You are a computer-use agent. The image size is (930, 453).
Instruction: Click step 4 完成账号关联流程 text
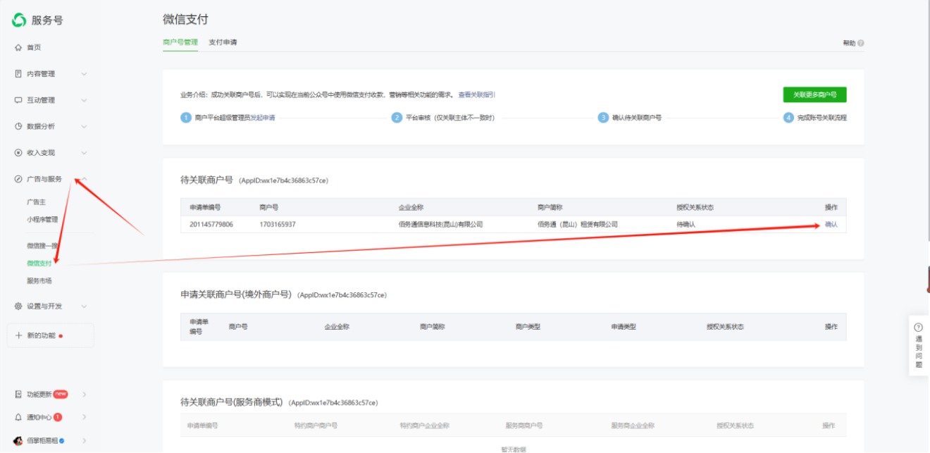point(821,118)
